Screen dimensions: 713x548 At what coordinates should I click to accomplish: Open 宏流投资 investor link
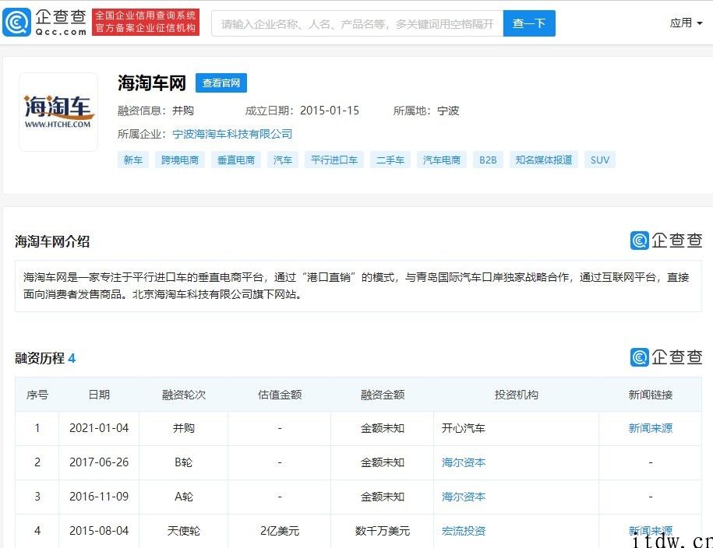(464, 531)
